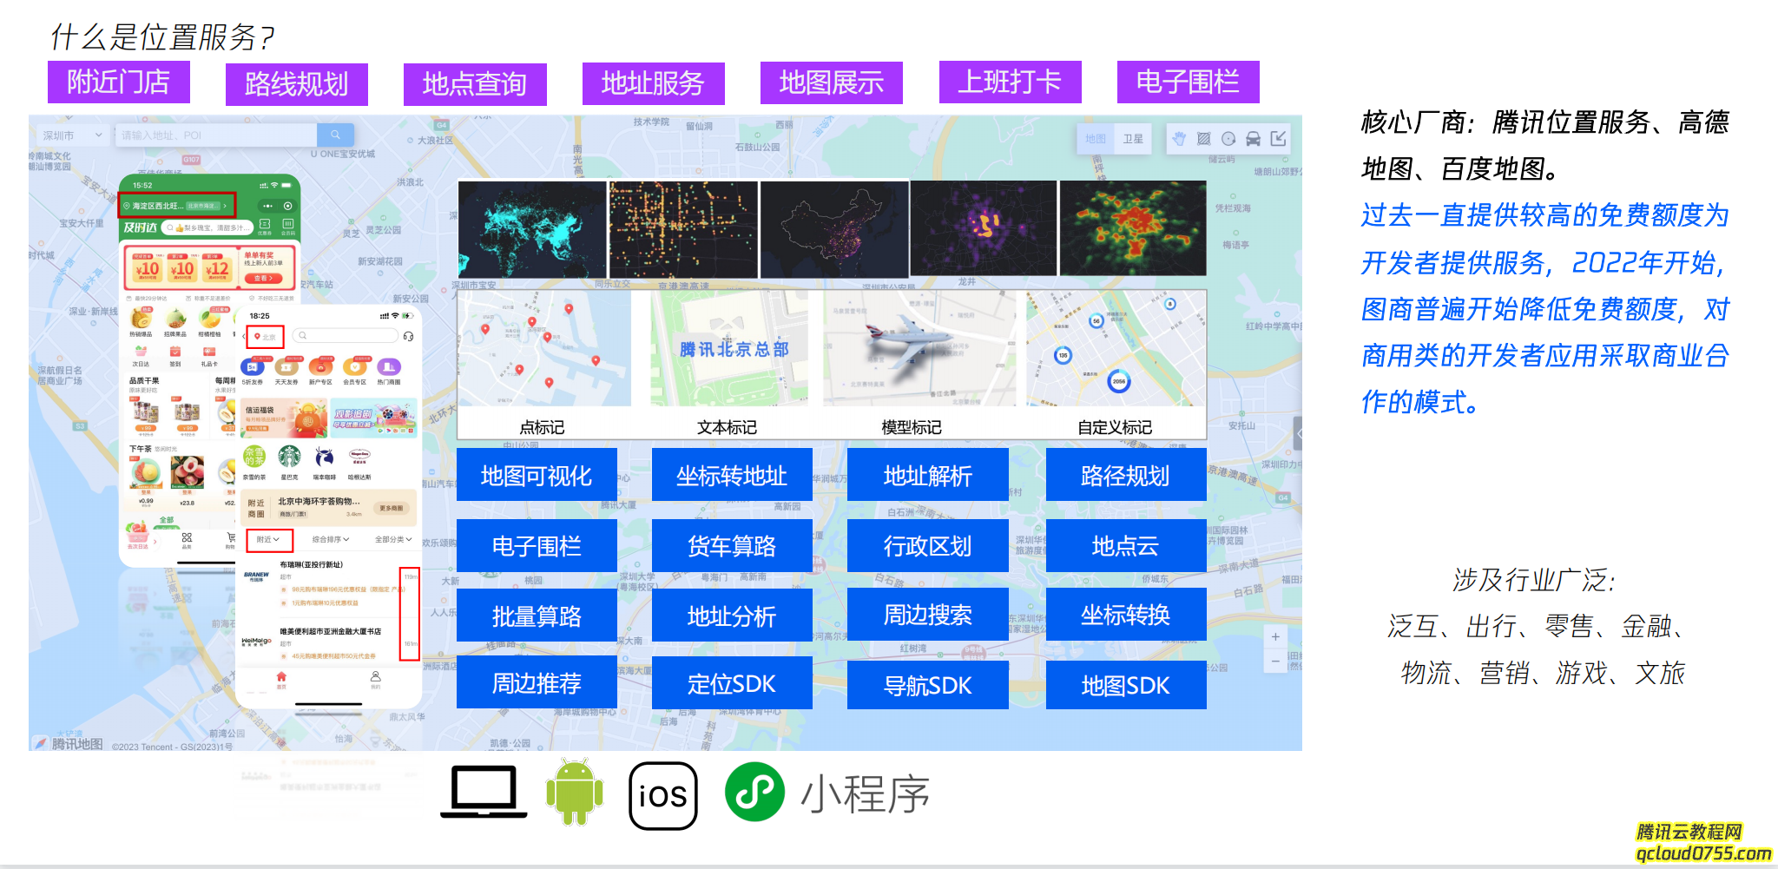
Task: Tap the 布瑞琳(亚投行新址) store row
Action: (328, 583)
